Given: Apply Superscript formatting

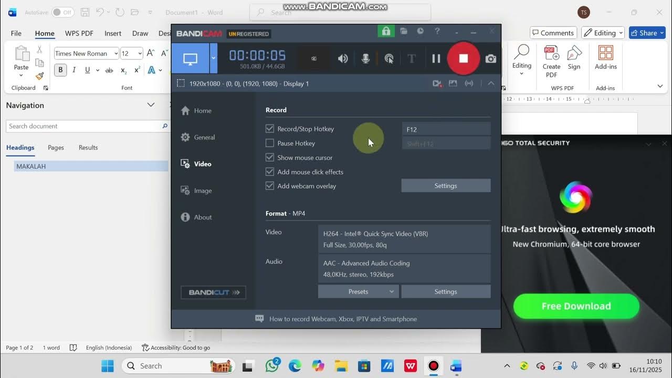Looking at the screenshot, I should [137, 70].
